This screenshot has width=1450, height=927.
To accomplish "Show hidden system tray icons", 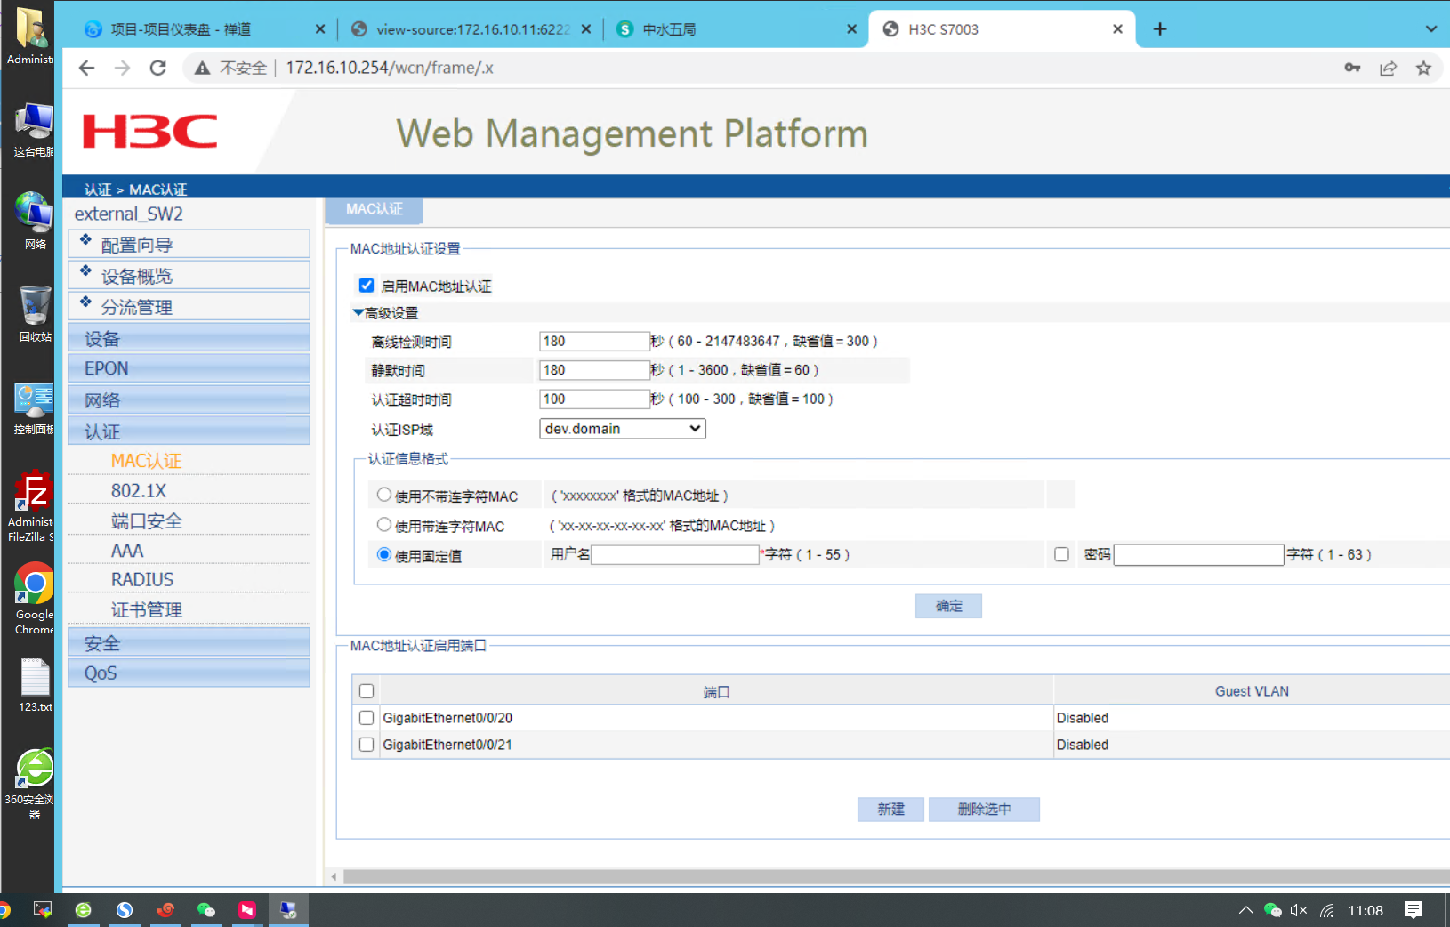I will (x=1245, y=910).
